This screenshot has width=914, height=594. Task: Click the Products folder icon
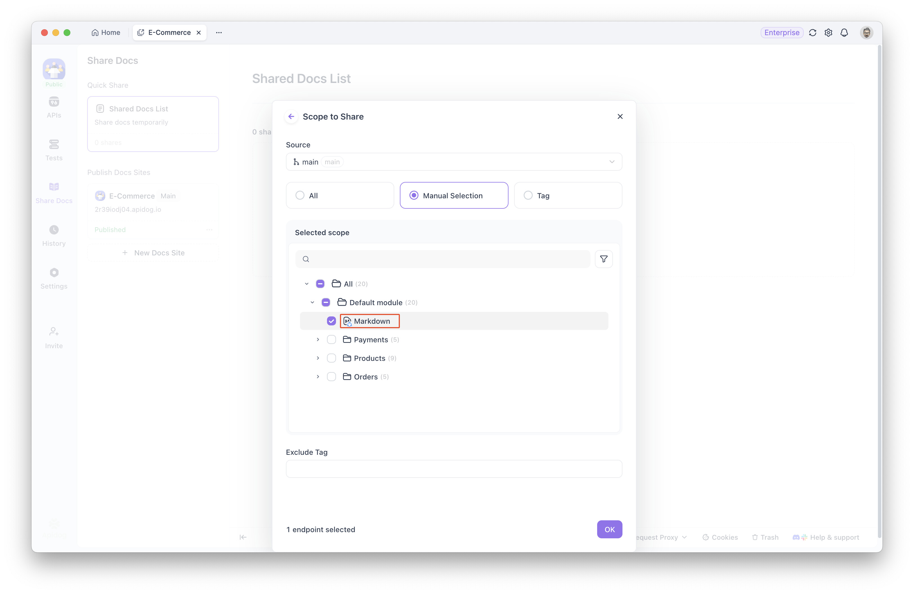pos(347,358)
